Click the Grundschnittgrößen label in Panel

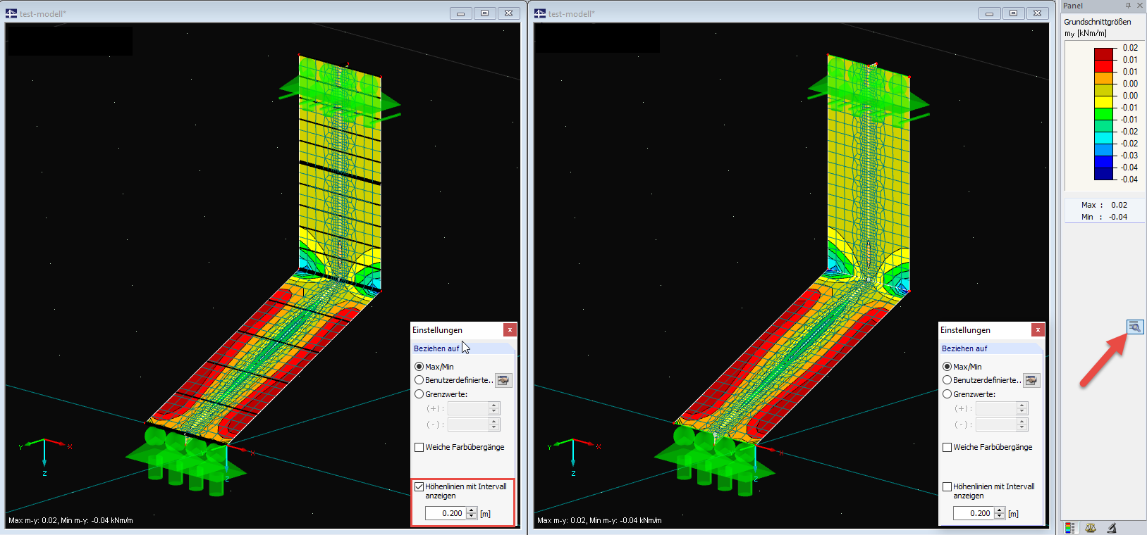pyautogui.click(x=1097, y=22)
